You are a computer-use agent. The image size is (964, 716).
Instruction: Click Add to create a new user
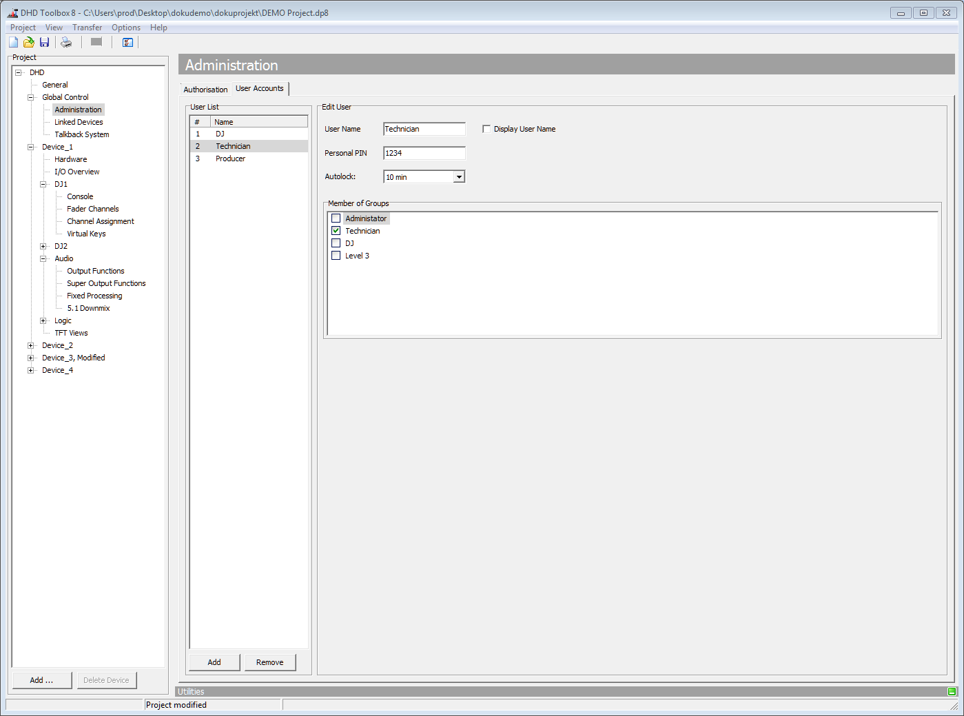(x=214, y=662)
